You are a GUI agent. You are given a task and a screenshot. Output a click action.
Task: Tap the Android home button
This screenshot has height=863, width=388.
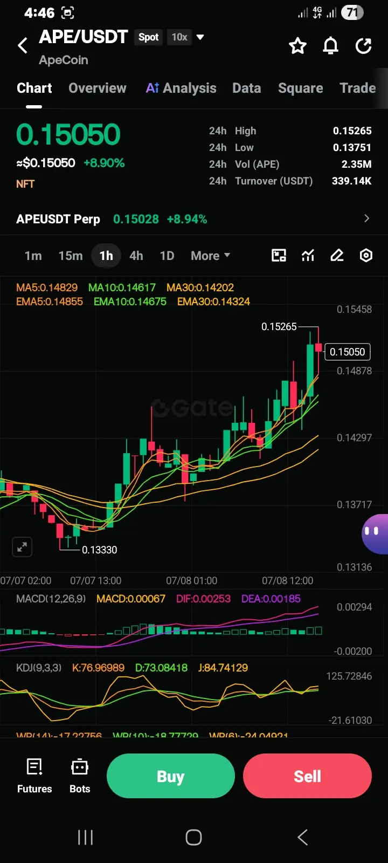tap(193, 837)
